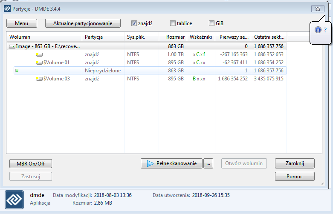This screenshot has height=214, width=333.
Task: Uncheck the znajdź checkbox
Action: tap(134, 23)
